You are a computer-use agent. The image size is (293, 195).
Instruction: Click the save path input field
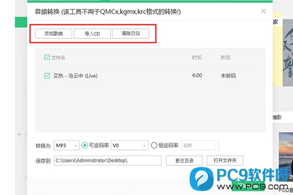click(x=108, y=160)
